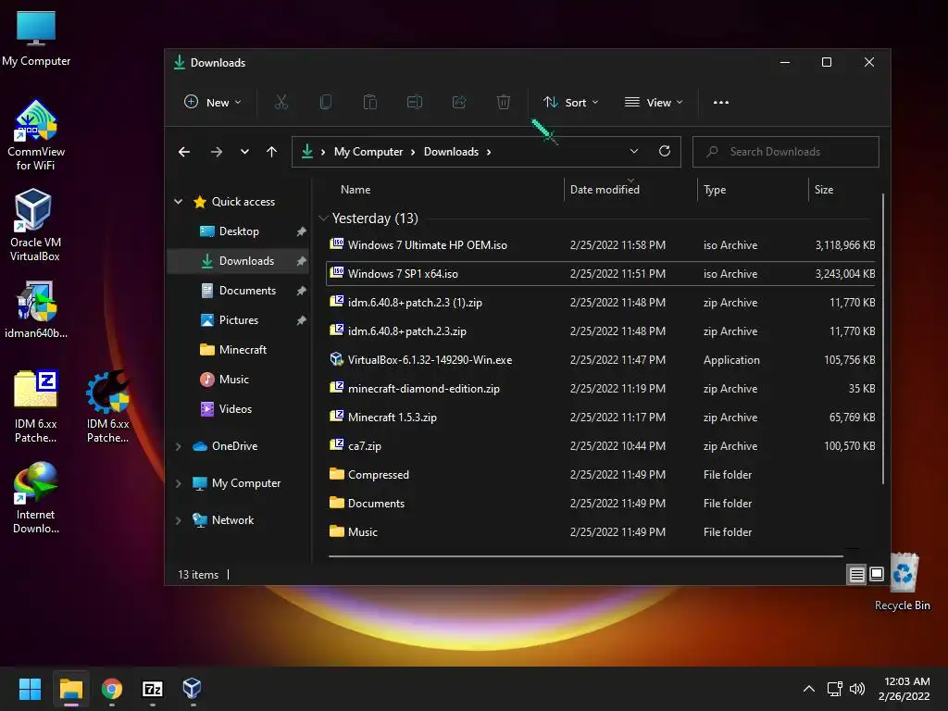Click File Explorer taskbar icon
Image resolution: width=948 pixels, height=711 pixels.
(71, 689)
